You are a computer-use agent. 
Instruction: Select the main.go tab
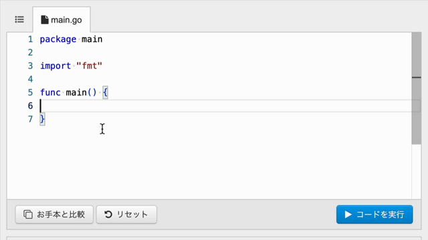pos(62,19)
